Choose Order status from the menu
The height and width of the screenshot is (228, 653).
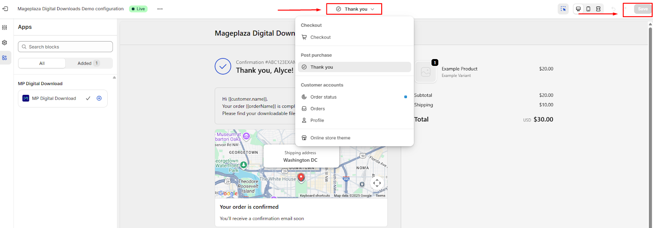pyautogui.click(x=323, y=97)
